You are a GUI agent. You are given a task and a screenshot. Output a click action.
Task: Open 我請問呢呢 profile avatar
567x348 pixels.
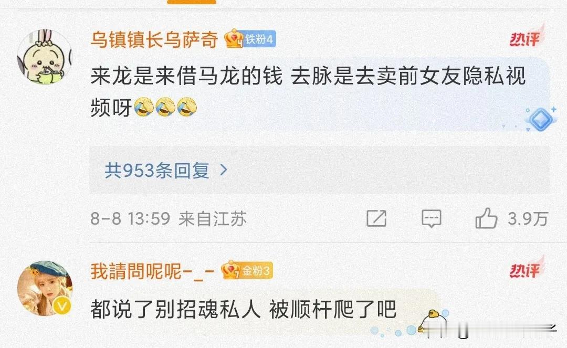coord(45,288)
